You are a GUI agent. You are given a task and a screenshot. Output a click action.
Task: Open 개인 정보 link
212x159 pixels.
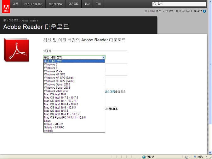(168, 11)
